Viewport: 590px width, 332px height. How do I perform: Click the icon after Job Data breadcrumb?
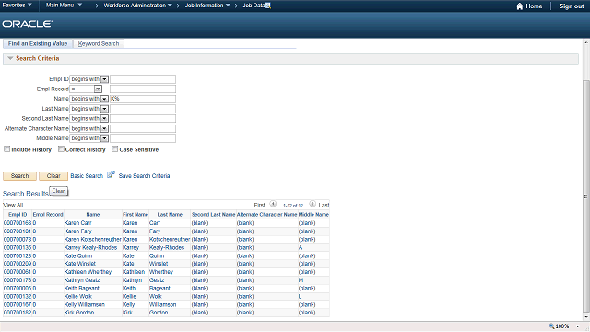click(x=268, y=6)
